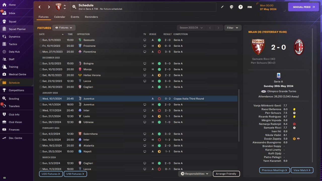
Task: Open the Staff sidebar icon
Action: tap(4, 59)
